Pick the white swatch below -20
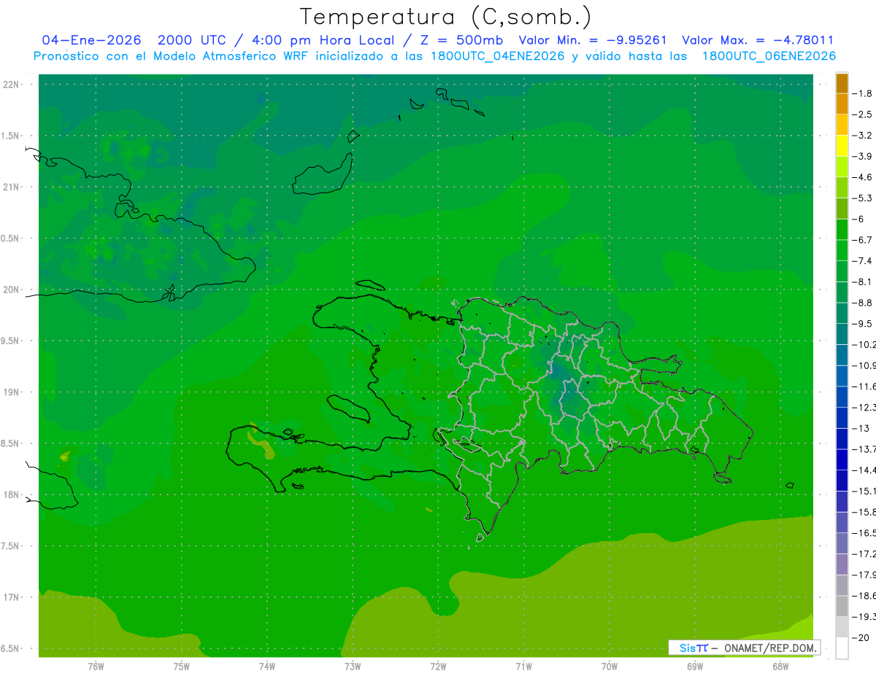This screenshot has height=676, width=876. click(x=842, y=648)
